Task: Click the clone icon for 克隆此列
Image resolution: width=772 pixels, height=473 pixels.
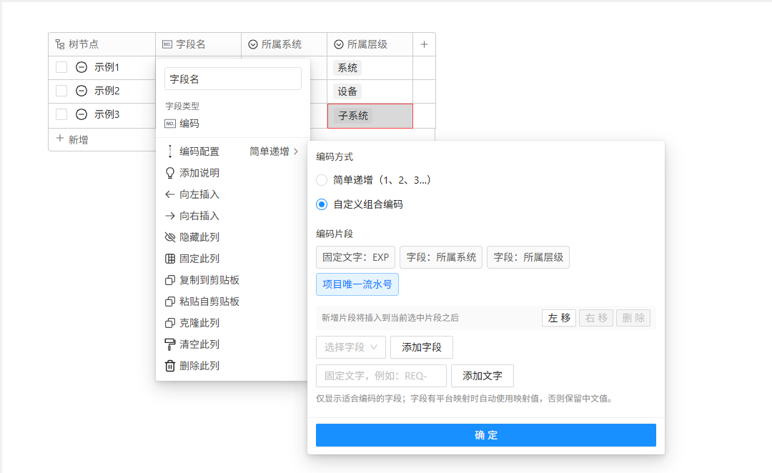Action: coord(170,323)
